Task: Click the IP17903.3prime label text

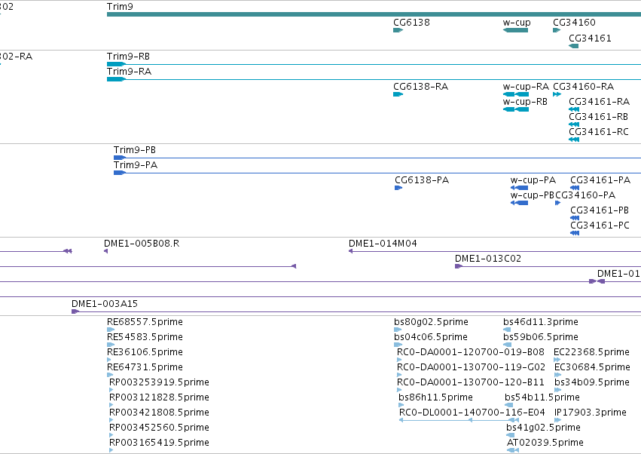Action: coord(591,413)
